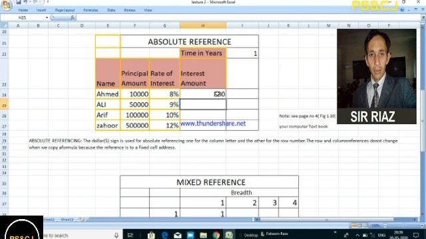Screen dimensions: 426x239
Task: Select the ABSOLUTE REFERENCE title cell
Action: coord(189,41)
